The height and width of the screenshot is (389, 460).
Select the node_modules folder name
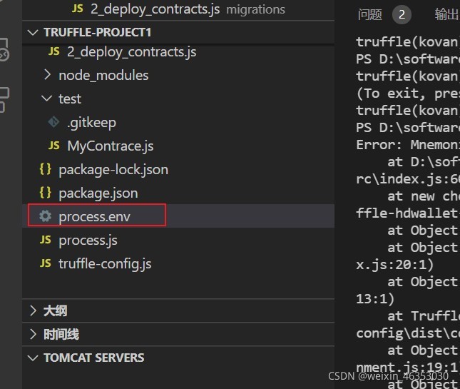point(103,76)
